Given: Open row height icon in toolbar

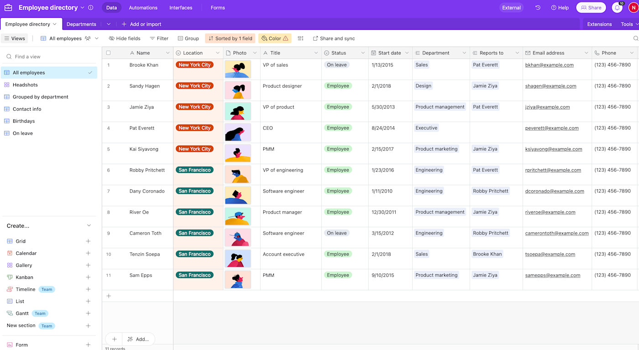Looking at the screenshot, I should coord(300,39).
